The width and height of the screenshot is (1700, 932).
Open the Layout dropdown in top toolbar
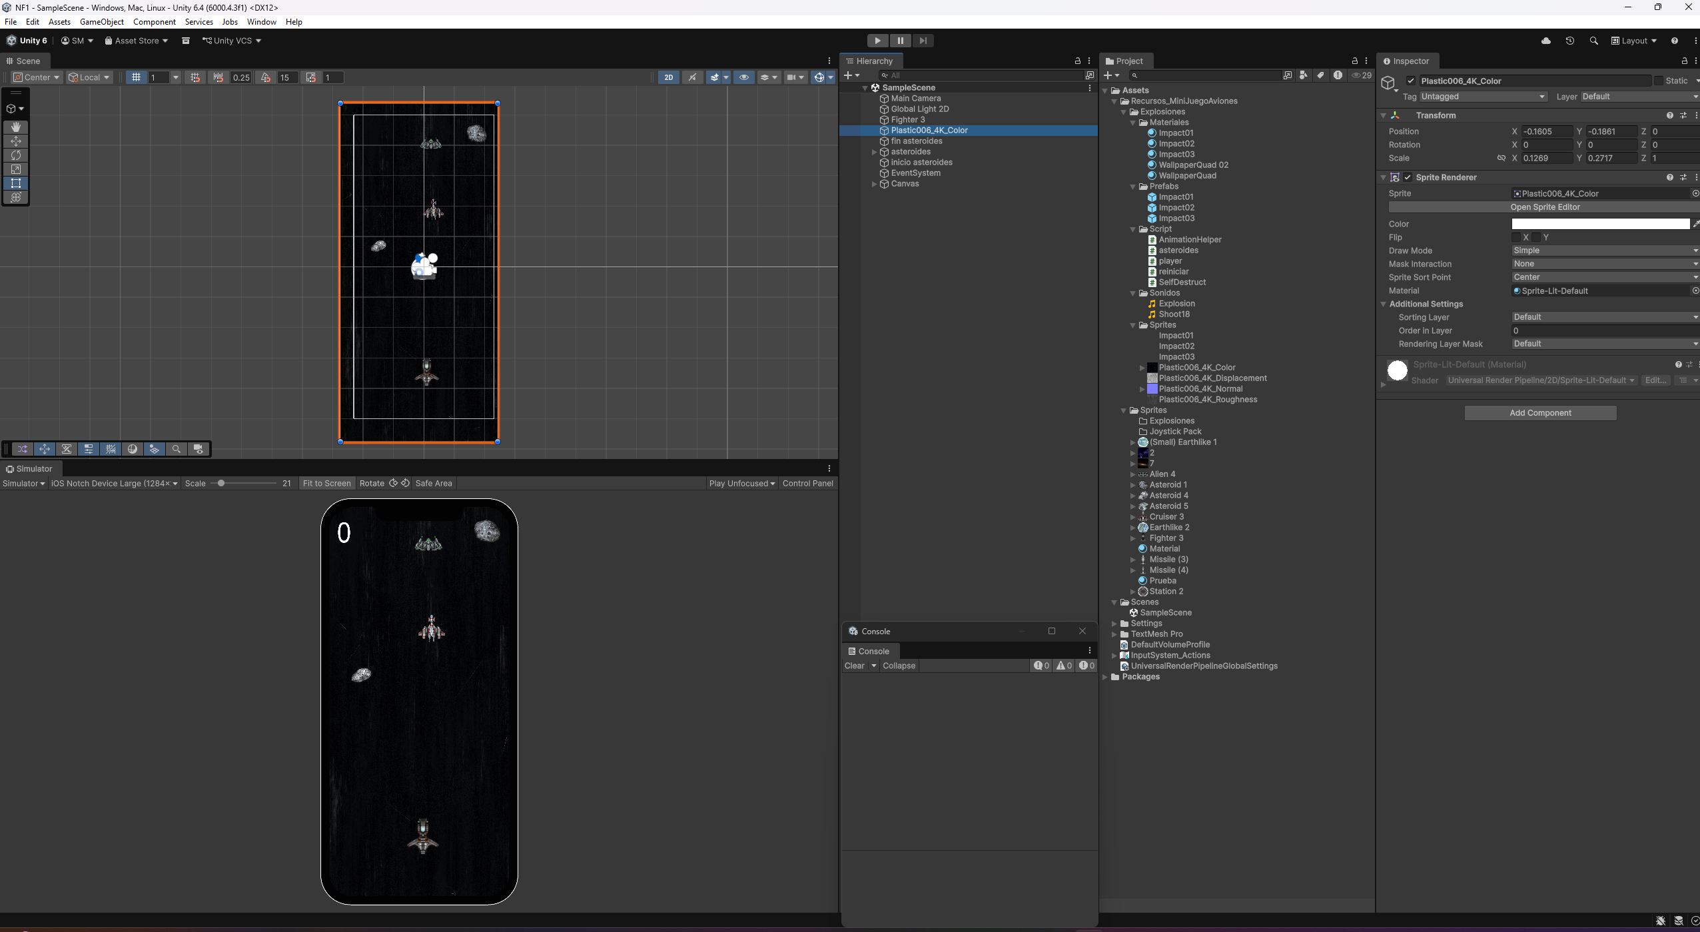(x=1634, y=41)
